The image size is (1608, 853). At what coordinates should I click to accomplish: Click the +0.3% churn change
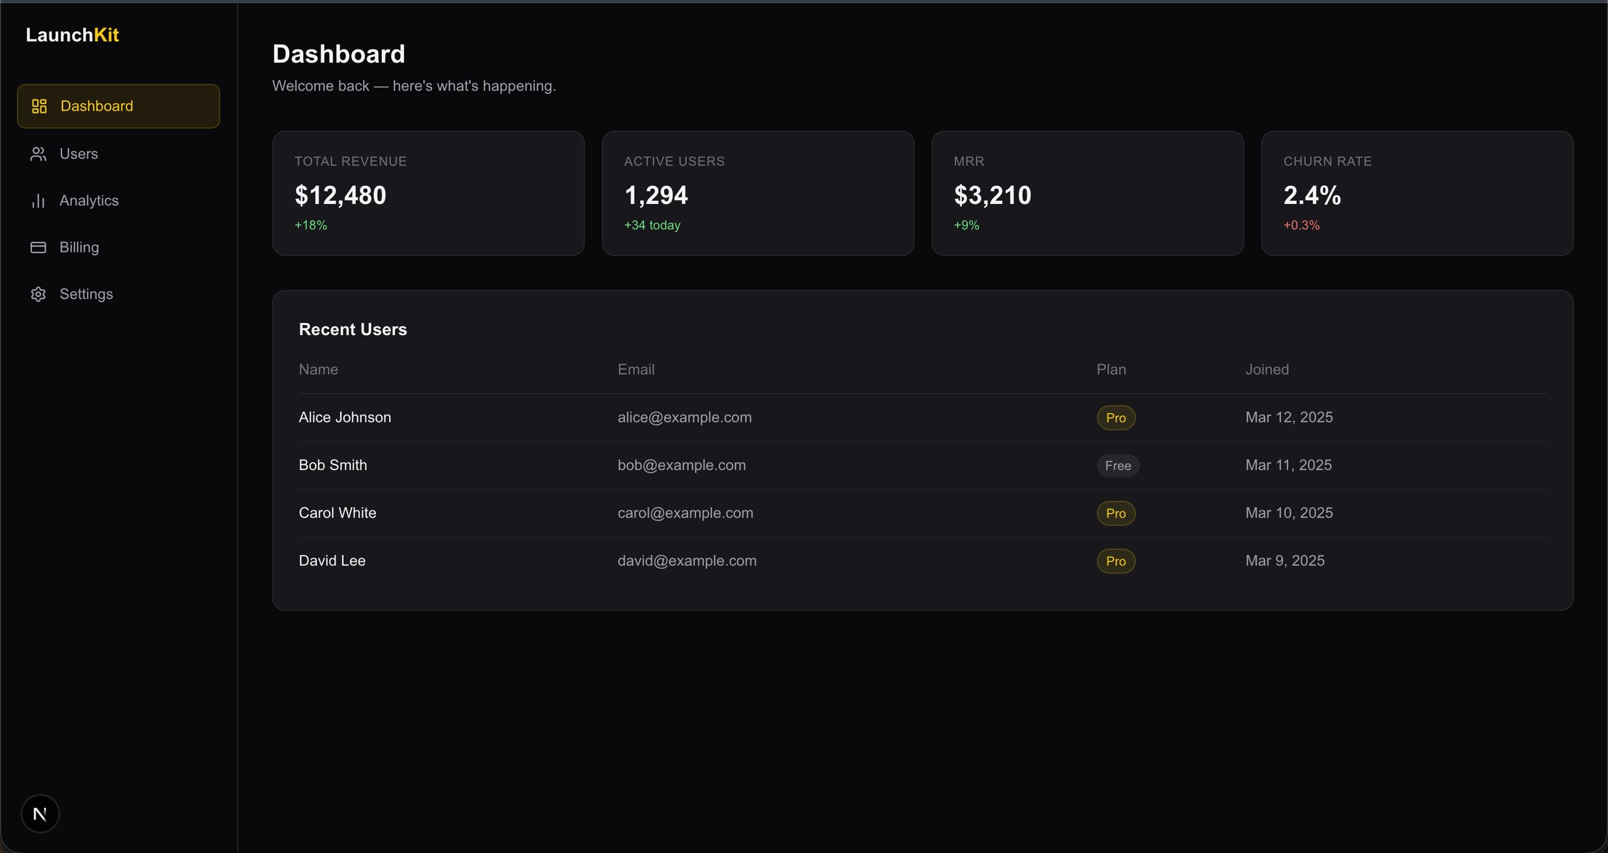click(x=1301, y=225)
